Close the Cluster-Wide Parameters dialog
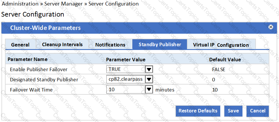This screenshot has height=122, width=279. click(x=271, y=27)
